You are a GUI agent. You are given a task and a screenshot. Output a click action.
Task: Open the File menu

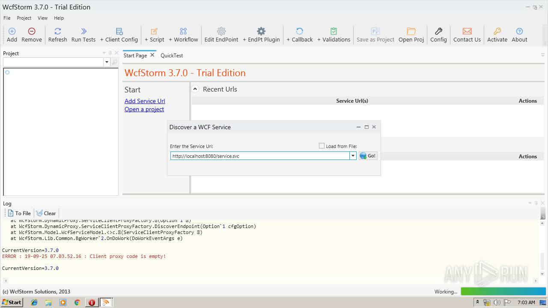point(7,18)
